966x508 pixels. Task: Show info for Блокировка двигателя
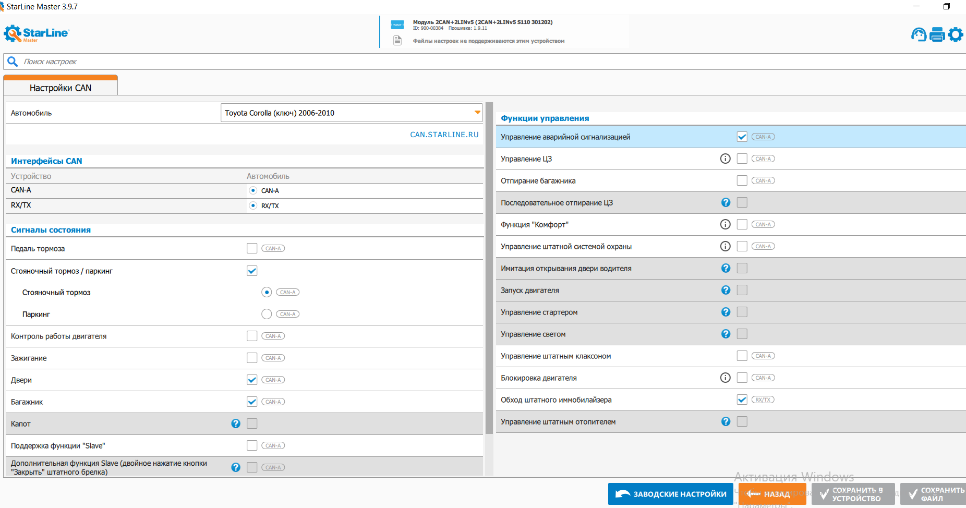[x=725, y=378]
